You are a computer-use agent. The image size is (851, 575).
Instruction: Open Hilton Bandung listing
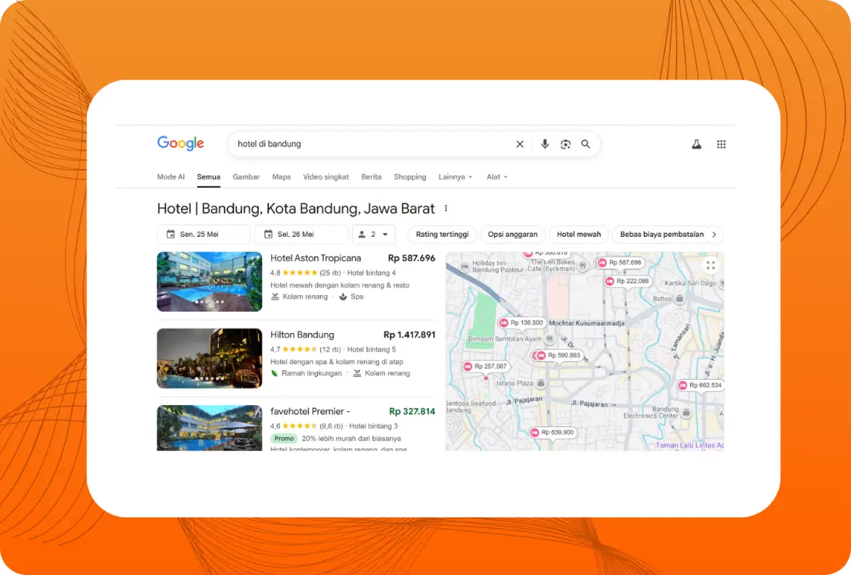[303, 335]
